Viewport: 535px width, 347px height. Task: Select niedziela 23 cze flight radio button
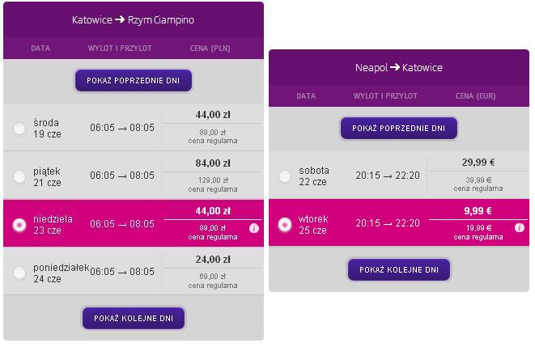pos(19,225)
